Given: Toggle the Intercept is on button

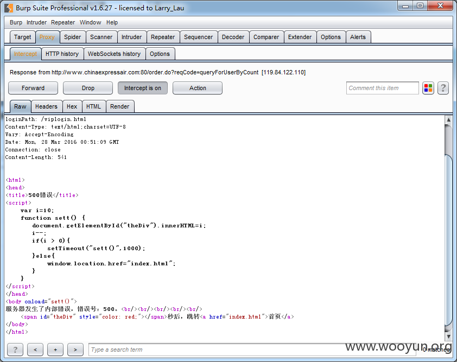Looking at the screenshot, I should coord(143,88).
